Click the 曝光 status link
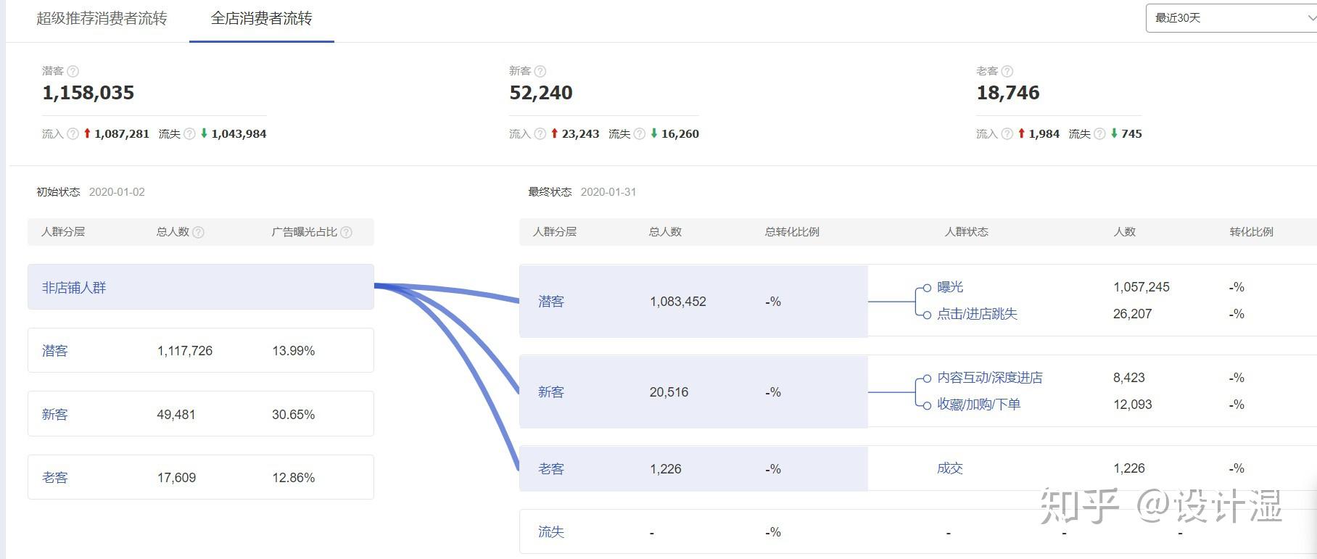This screenshot has width=1317, height=559. (950, 287)
